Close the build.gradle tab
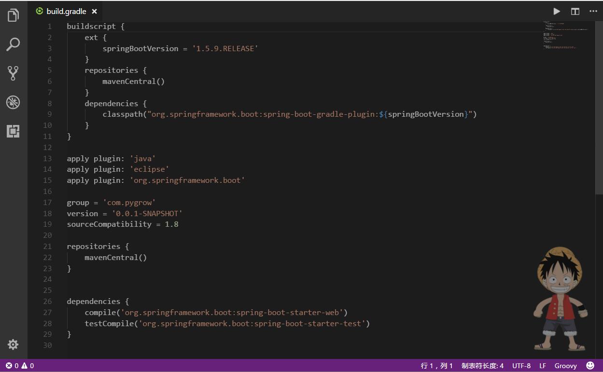Viewport: 603px width, 372px height. pyautogui.click(x=95, y=11)
